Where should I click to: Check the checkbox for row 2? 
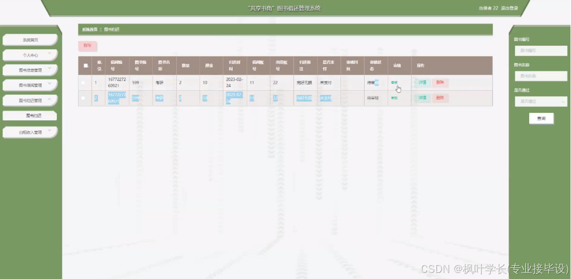pos(83,98)
